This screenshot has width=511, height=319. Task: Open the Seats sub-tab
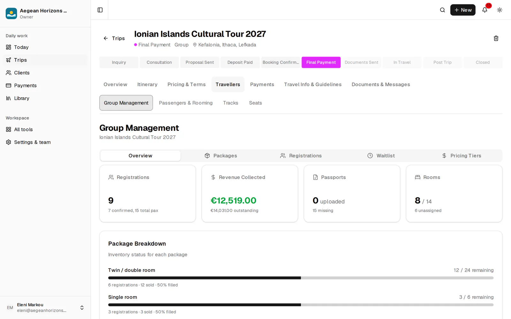[256, 103]
